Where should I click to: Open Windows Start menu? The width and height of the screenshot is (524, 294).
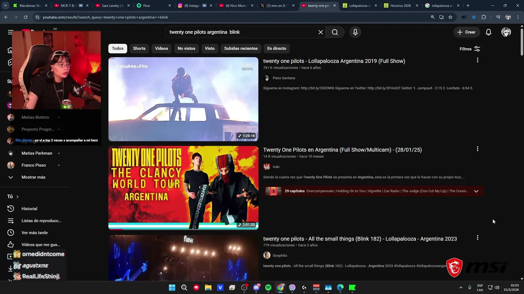pos(172,287)
